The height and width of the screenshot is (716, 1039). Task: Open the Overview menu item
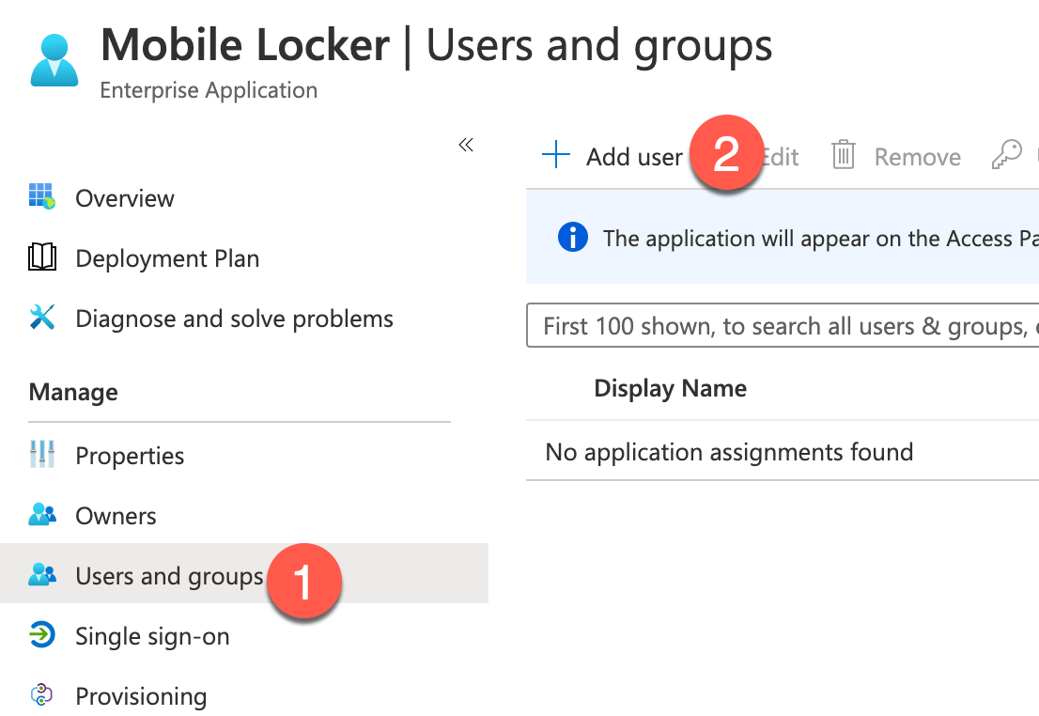tap(125, 198)
